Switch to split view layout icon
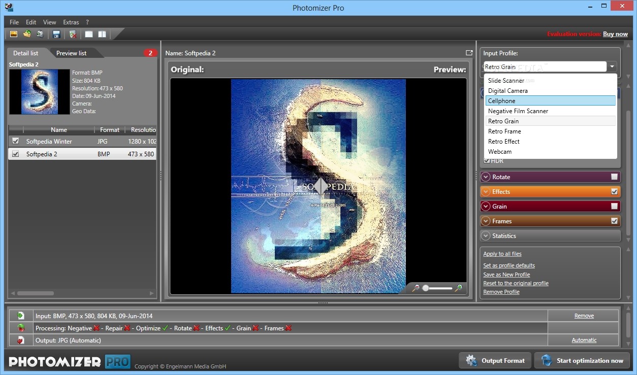This screenshot has width=637, height=375. click(x=102, y=34)
